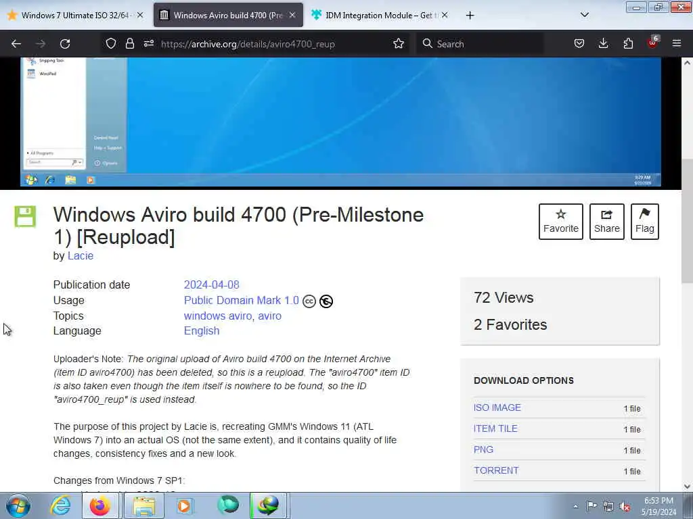The image size is (693, 519).
Task: Launch Internet Explorer from taskbar
Action: coord(60,505)
